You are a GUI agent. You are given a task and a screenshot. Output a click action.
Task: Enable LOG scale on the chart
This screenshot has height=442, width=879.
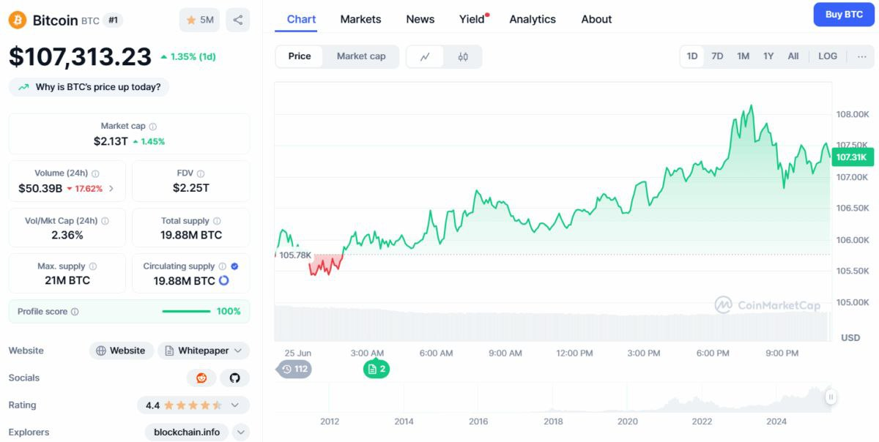(x=828, y=56)
